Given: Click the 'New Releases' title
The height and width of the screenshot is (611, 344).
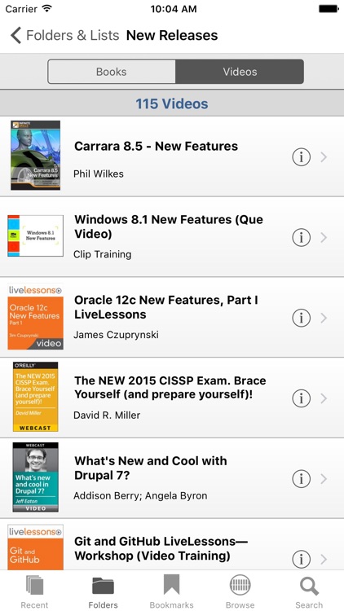Looking at the screenshot, I should 172,36.
